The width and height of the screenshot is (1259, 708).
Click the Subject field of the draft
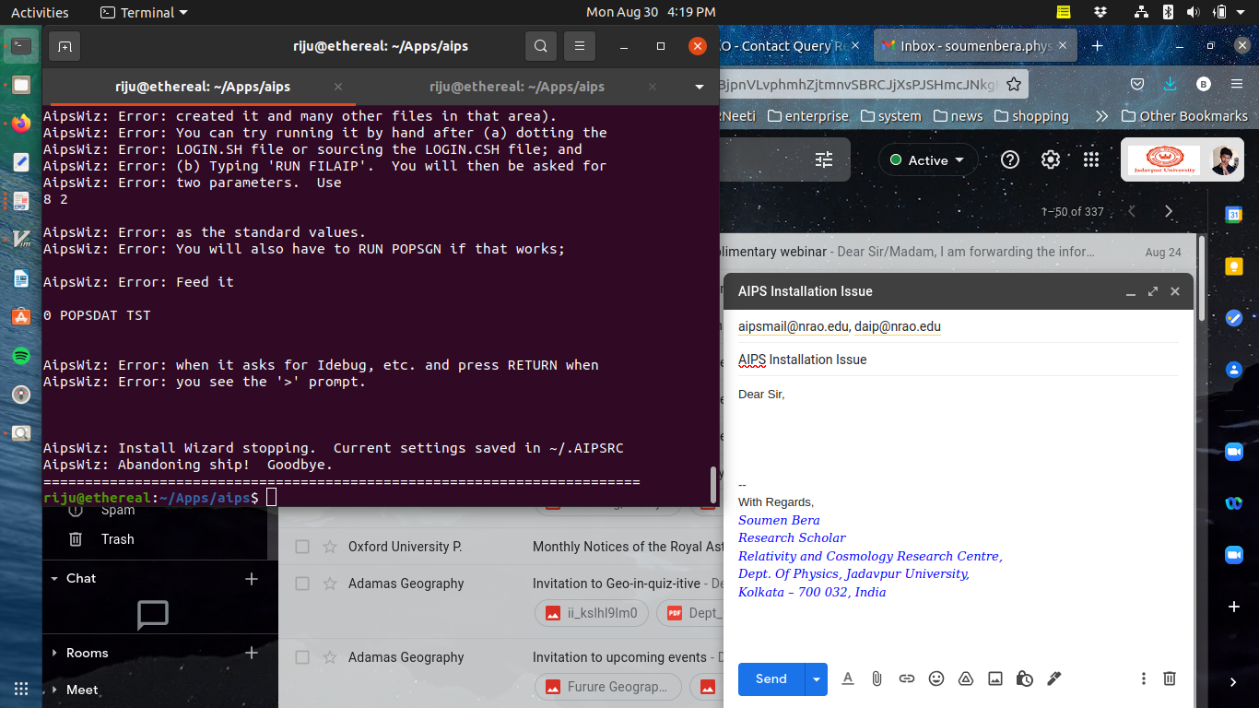tap(957, 360)
